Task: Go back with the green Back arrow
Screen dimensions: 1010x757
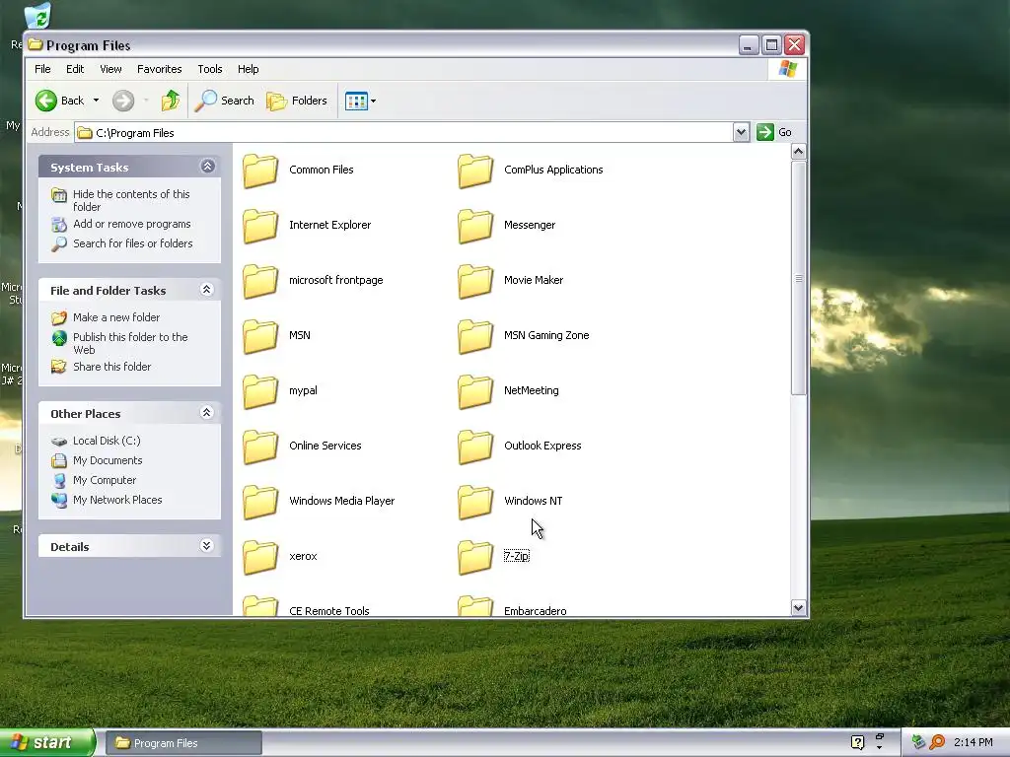Action: [46, 101]
